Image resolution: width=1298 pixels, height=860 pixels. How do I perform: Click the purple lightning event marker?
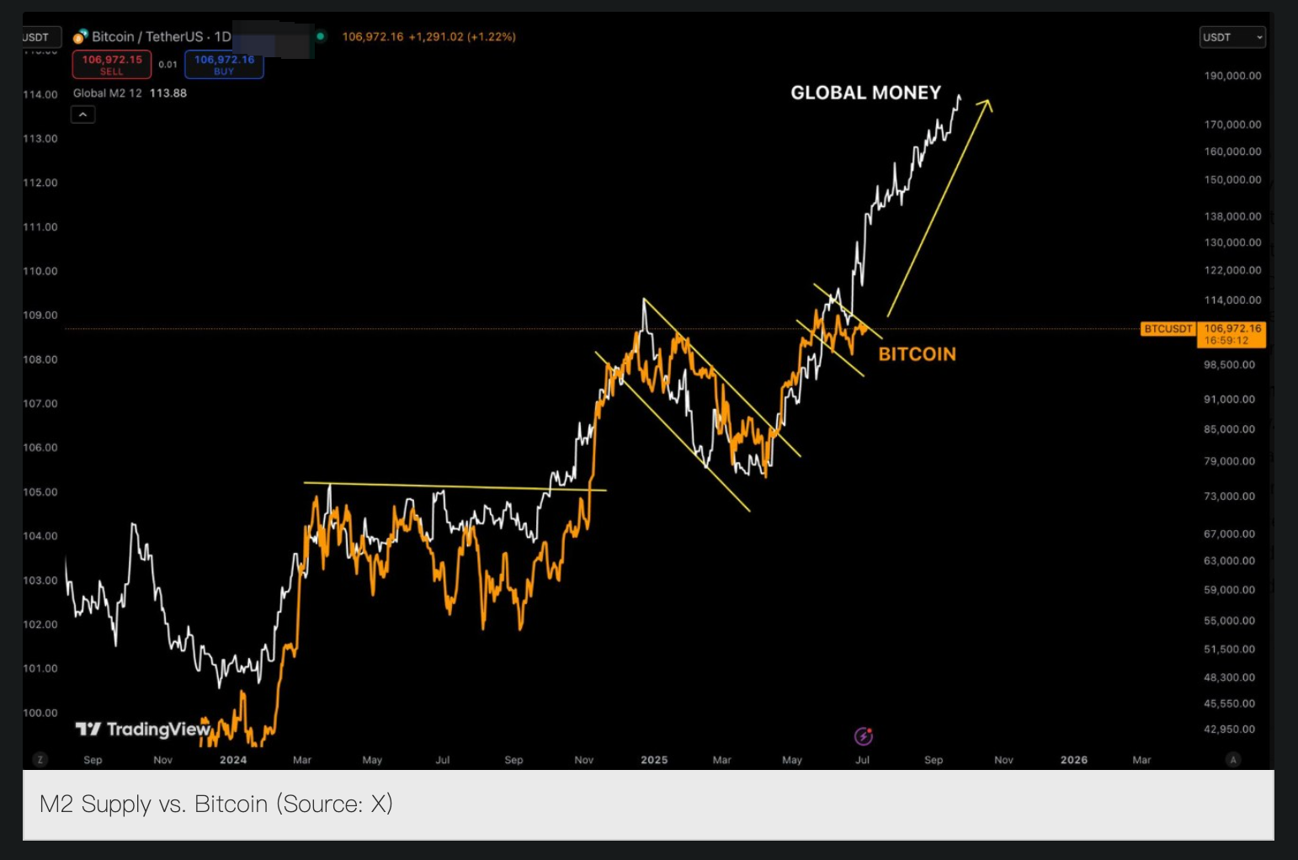point(864,736)
